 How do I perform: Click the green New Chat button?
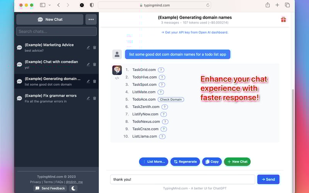point(237,162)
